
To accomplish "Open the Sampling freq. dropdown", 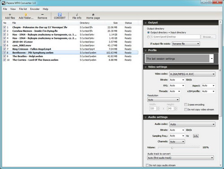I will (x=177, y=136).
